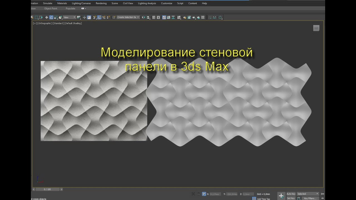Click the Align tool icon
The image size is (356, 200).
click(x=148, y=17)
